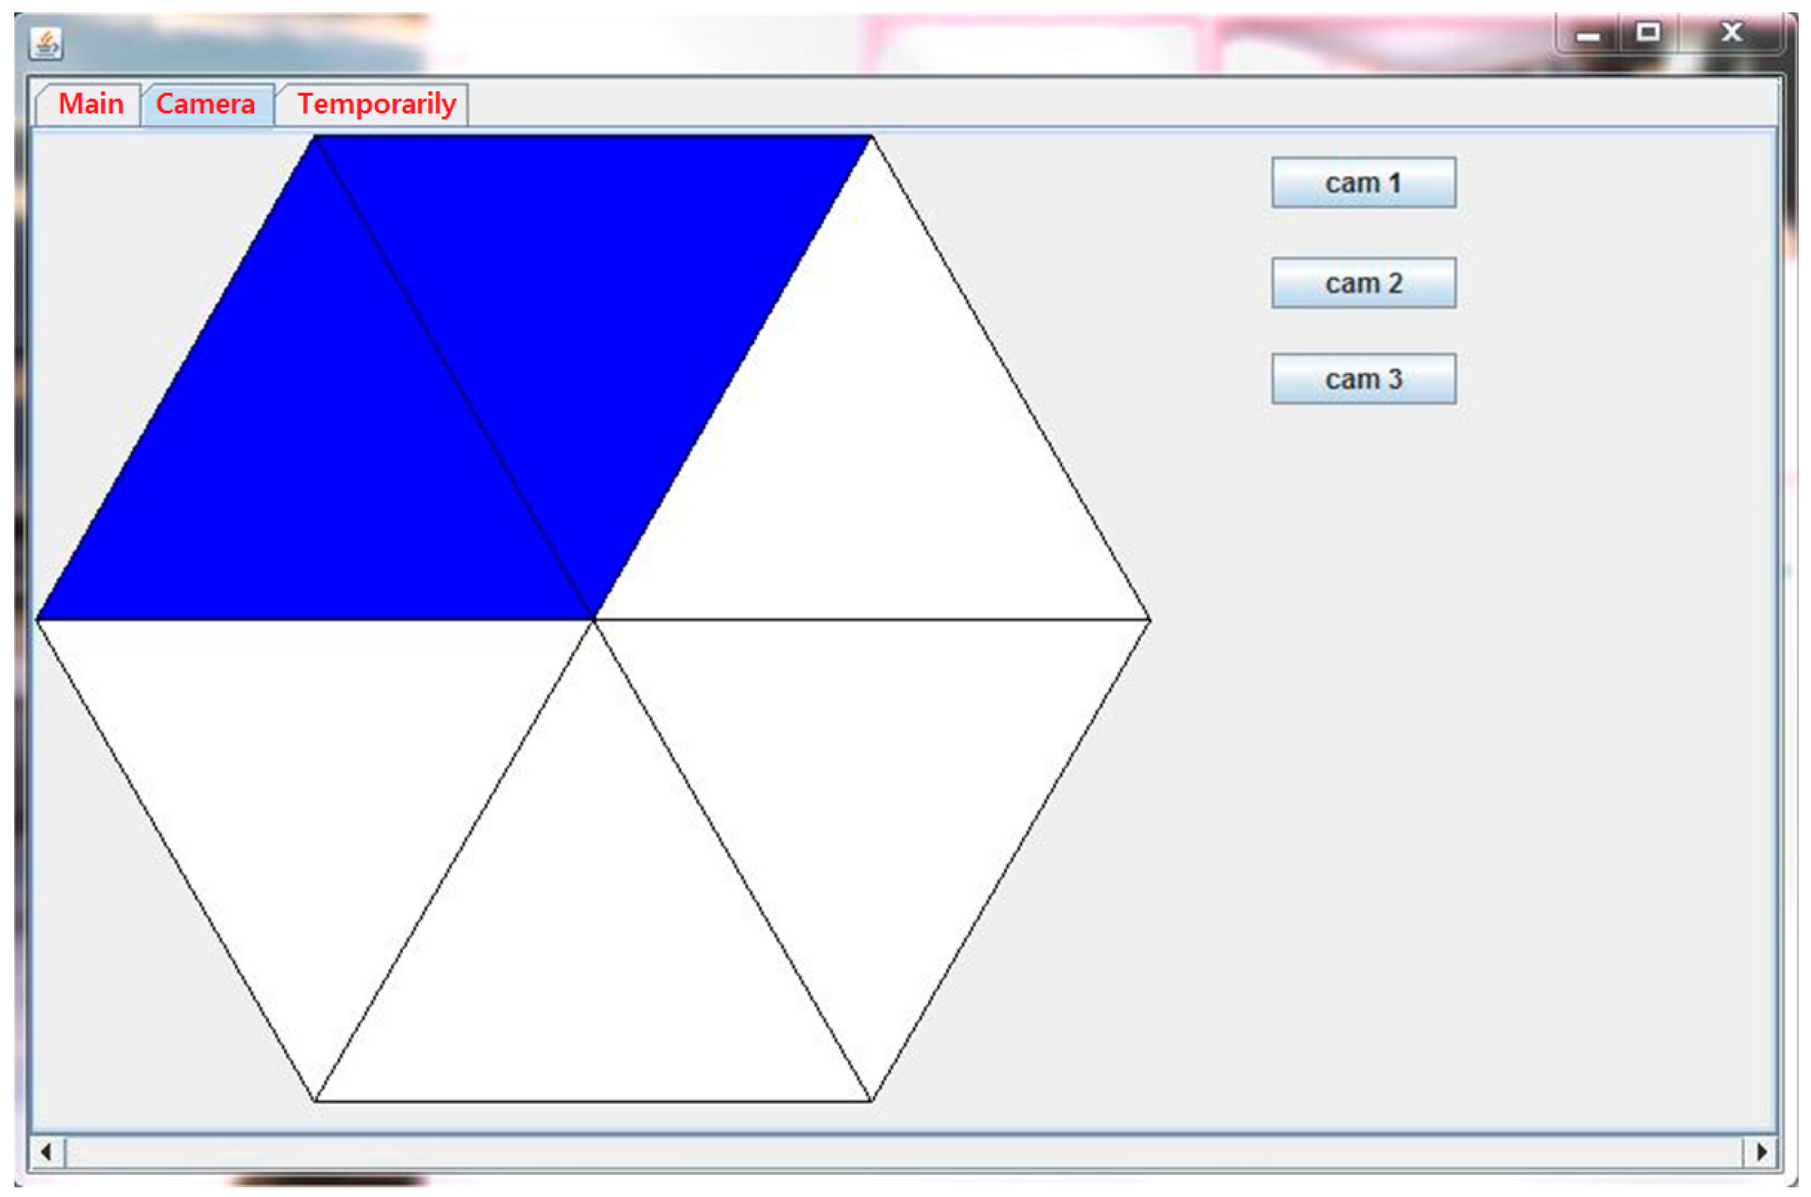Click the scrollbar right arrow
The width and height of the screenshot is (1811, 1197).
coord(1761,1151)
